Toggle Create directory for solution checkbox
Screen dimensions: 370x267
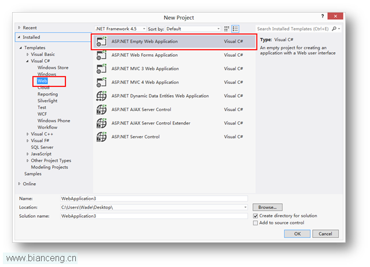pos(255,216)
